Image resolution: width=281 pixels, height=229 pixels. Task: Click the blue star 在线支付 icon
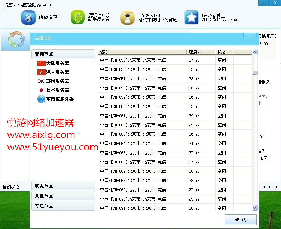pos(191,17)
